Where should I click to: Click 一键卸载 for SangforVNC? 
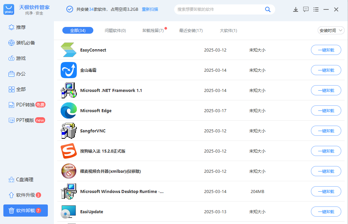[x=326, y=131]
